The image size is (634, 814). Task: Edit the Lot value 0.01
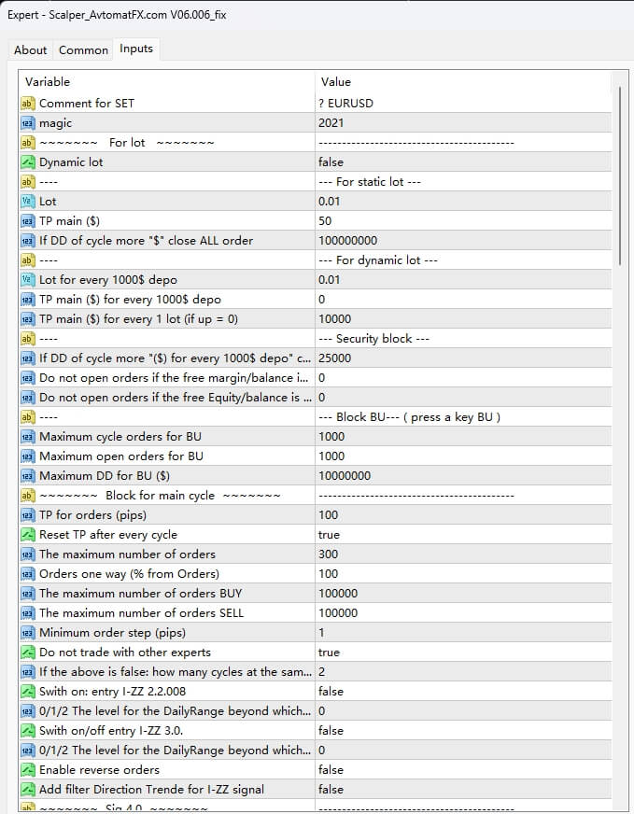pos(463,202)
